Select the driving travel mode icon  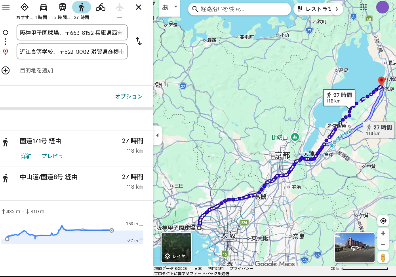(44, 7)
